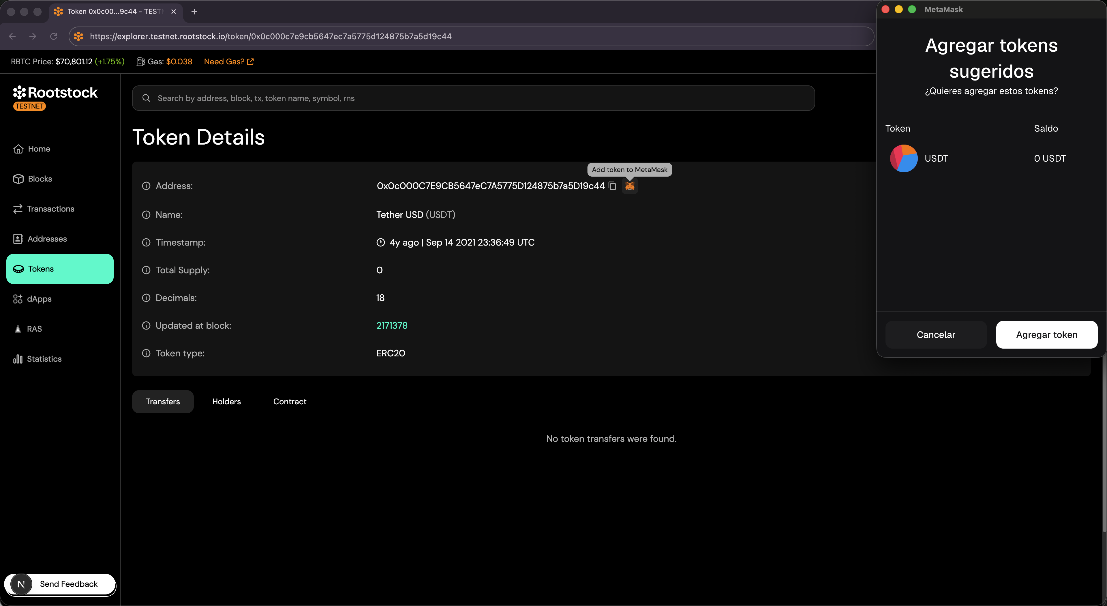Click the USDT token colored icon

point(904,158)
